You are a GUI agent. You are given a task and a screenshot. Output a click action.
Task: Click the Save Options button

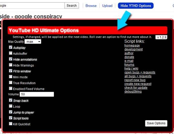pyautogui.click(x=156, y=123)
